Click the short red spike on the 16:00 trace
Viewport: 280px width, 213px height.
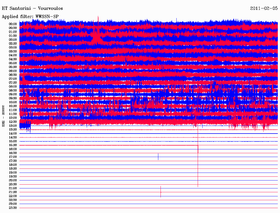(x=198, y=149)
